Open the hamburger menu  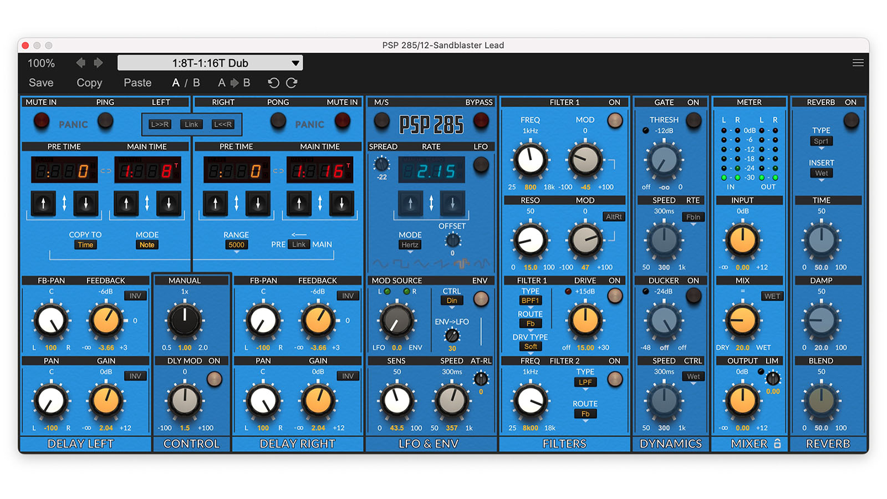(858, 63)
